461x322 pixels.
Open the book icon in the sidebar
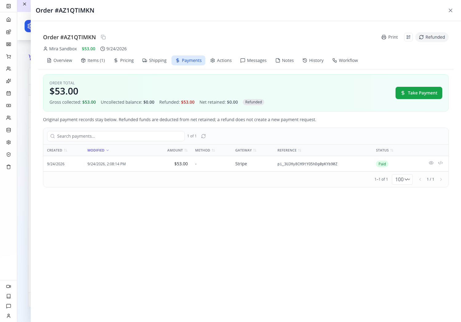tap(9, 296)
